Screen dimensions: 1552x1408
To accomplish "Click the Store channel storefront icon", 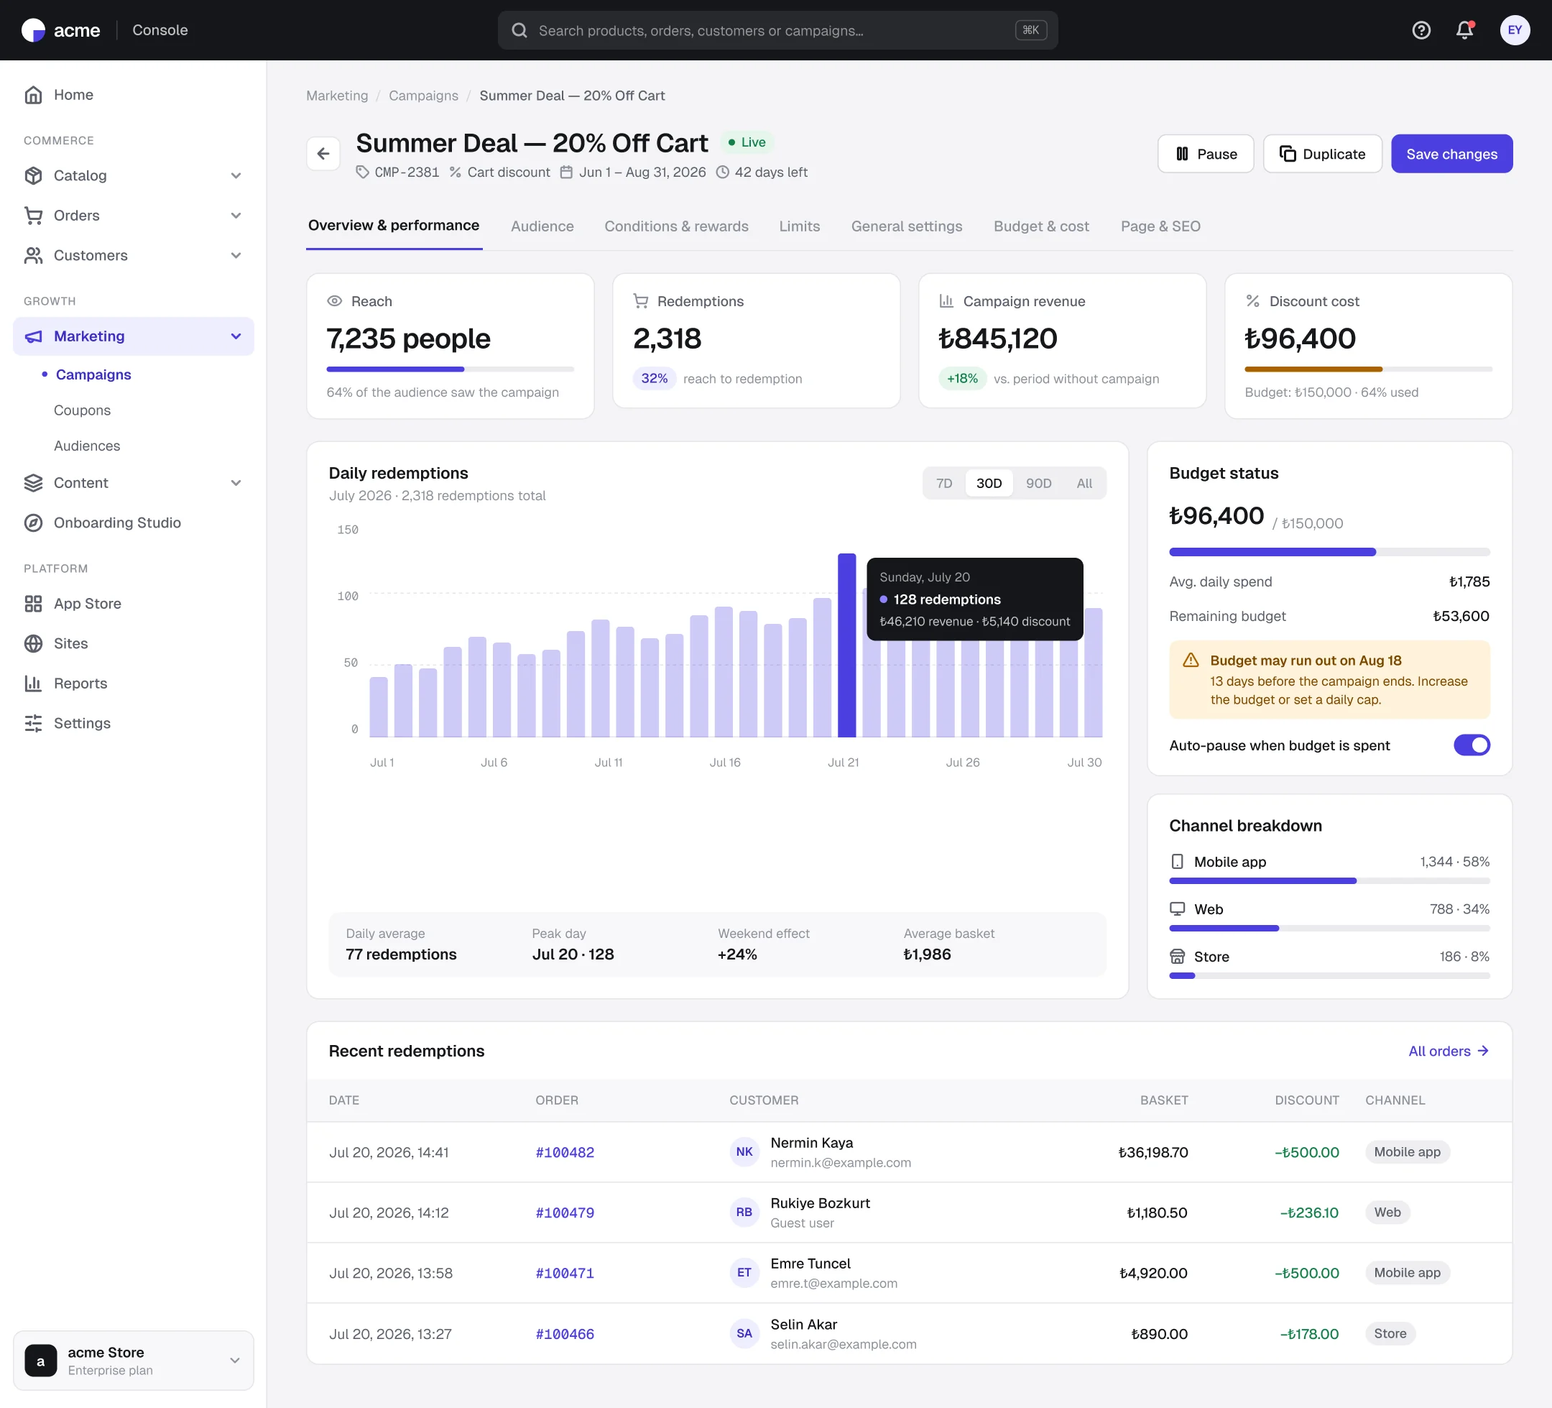I will 1177,957.
